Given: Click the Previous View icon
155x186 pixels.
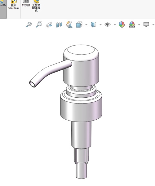Looking at the screenshot, I should click(49, 24).
